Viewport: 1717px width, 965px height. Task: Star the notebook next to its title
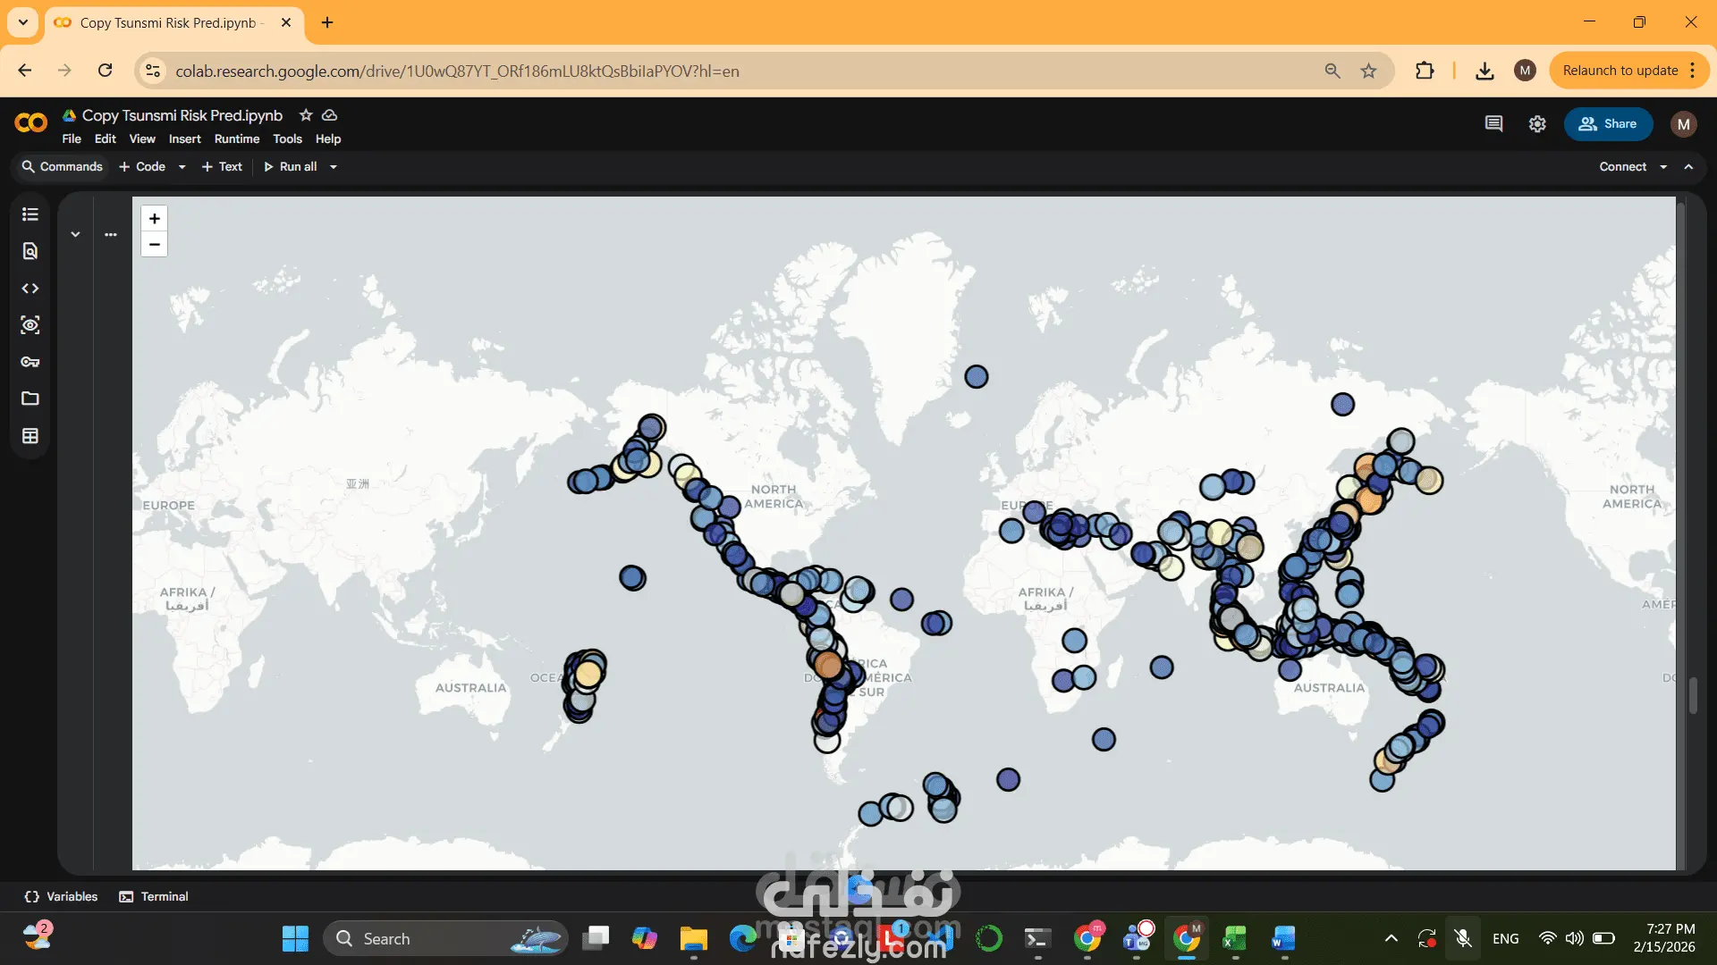point(306,115)
